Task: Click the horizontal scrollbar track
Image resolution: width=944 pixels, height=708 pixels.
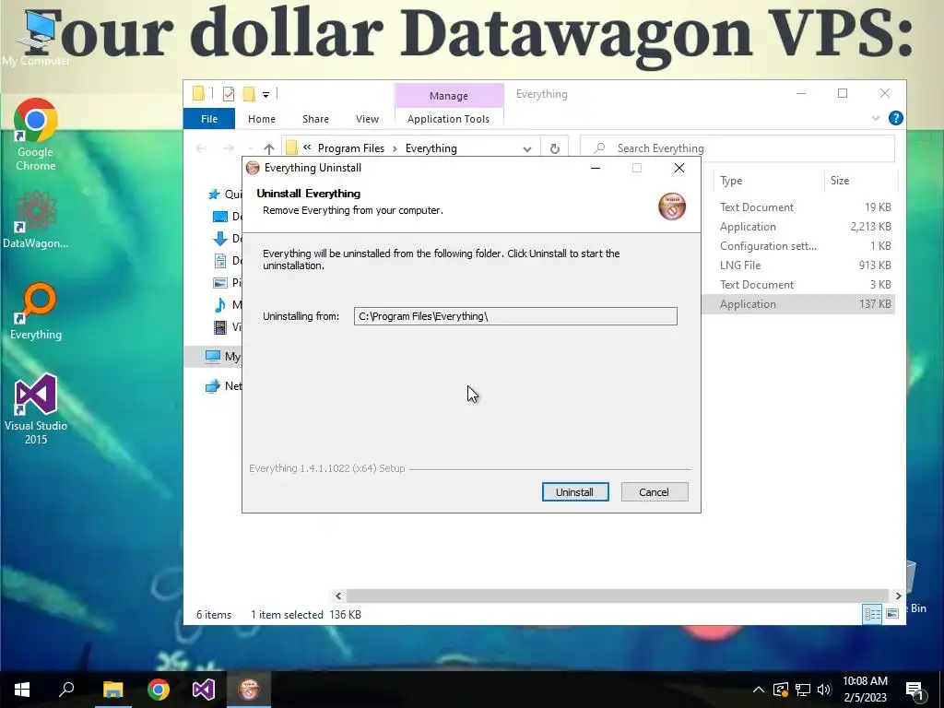Action: pos(617,596)
